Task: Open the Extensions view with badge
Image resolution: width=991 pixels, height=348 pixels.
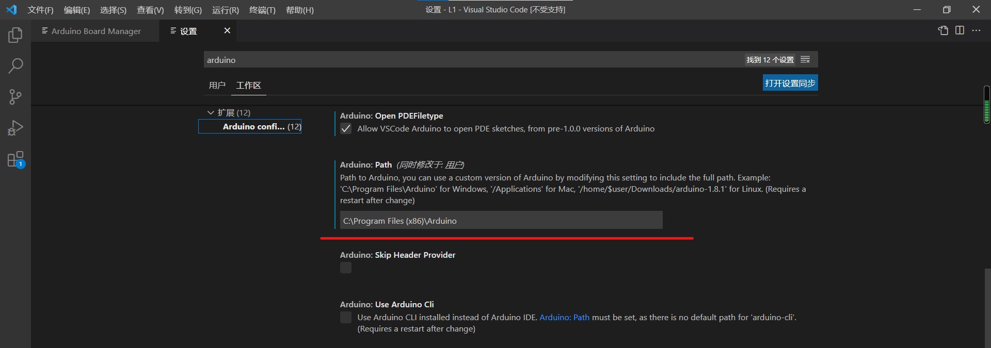Action: point(15,159)
